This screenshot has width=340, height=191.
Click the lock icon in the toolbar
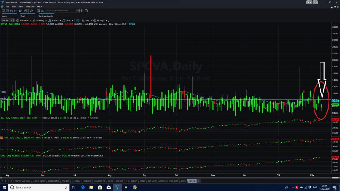(31, 11)
